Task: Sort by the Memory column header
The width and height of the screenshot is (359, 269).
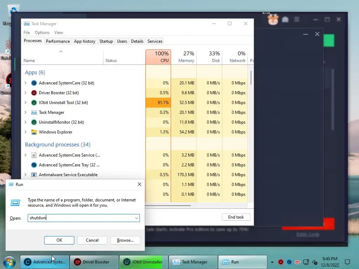Action: point(184,57)
